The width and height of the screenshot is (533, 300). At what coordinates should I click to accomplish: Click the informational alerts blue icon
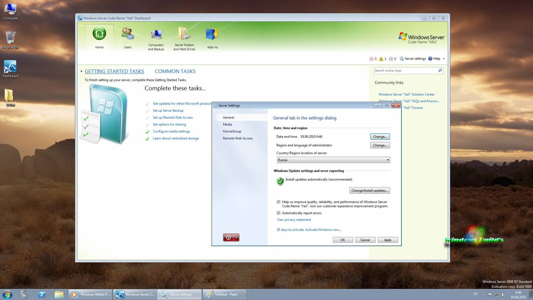(391, 59)
